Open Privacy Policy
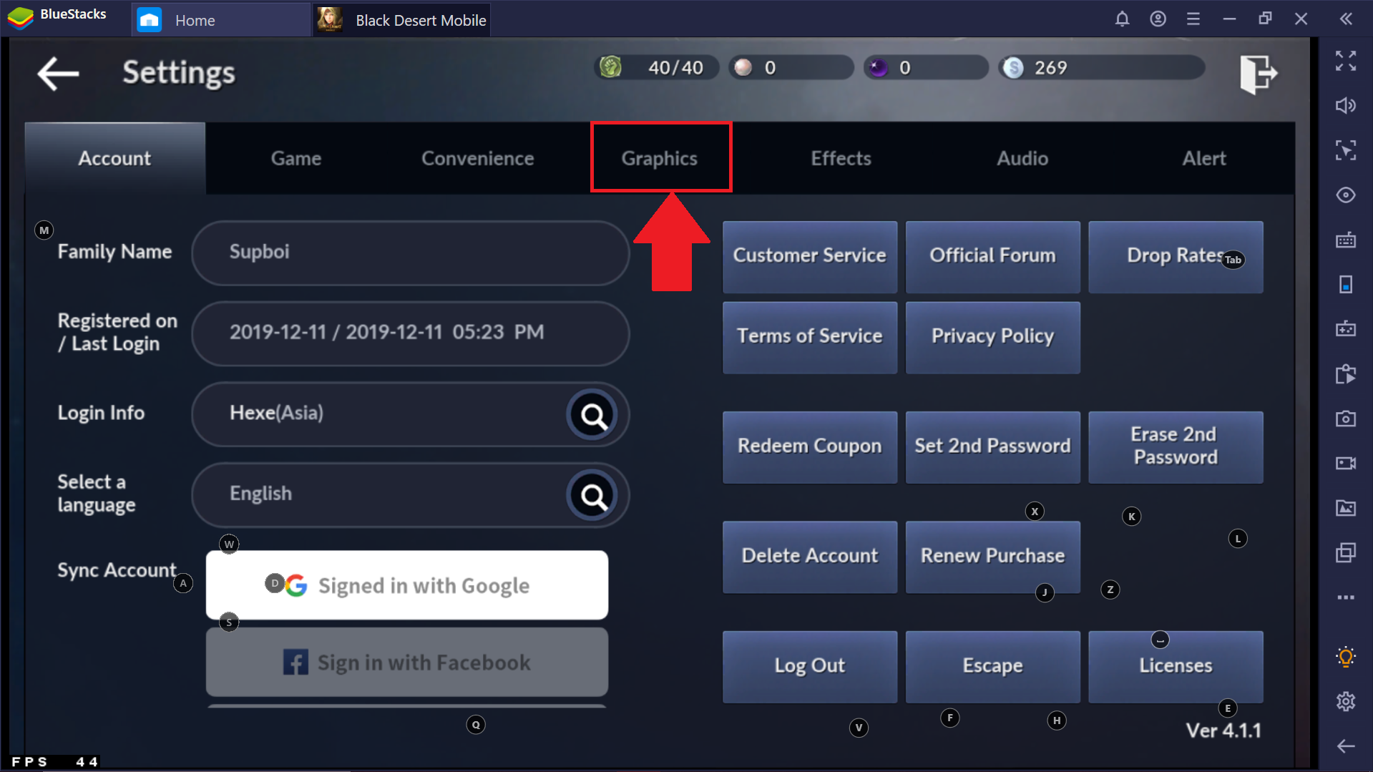Image resolution: width=1373 pixels, height=772 pixels. [x=993, y=337]
